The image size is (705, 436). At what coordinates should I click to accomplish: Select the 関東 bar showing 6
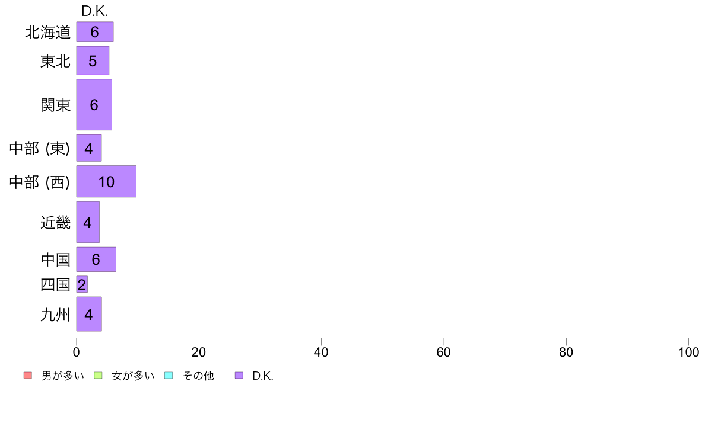pos(94,105)
